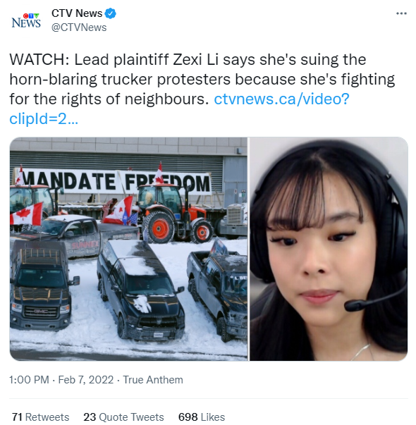Click the 1:00 PM timestamp
This screenshot has height=425, width=416.
coord(29,380)
